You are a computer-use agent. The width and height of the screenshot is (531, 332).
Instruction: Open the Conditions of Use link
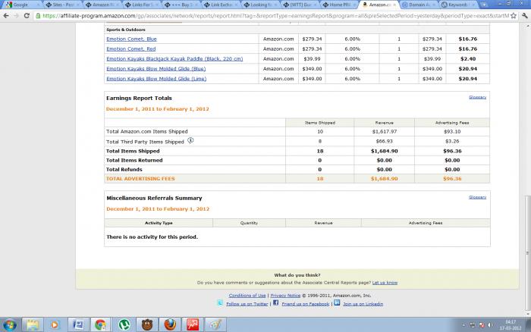[x=247, y=296]
